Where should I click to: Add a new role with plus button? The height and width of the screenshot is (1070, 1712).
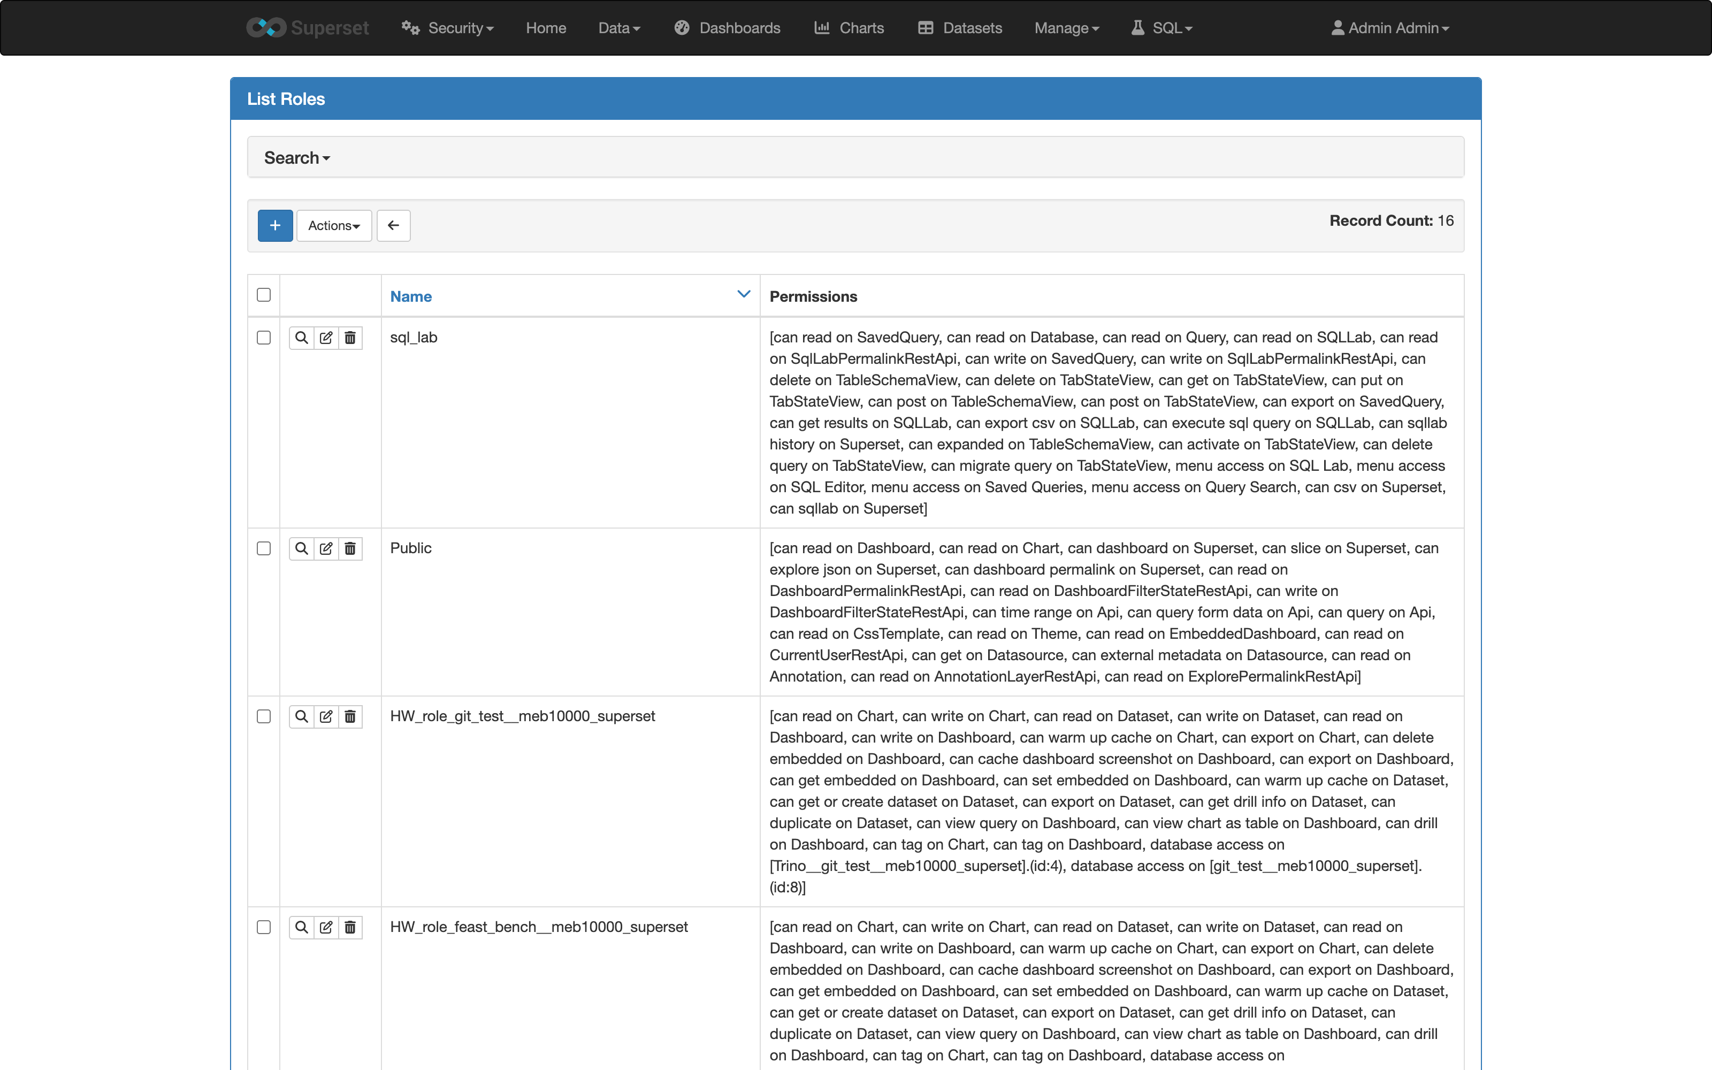[x=275, y=225]
